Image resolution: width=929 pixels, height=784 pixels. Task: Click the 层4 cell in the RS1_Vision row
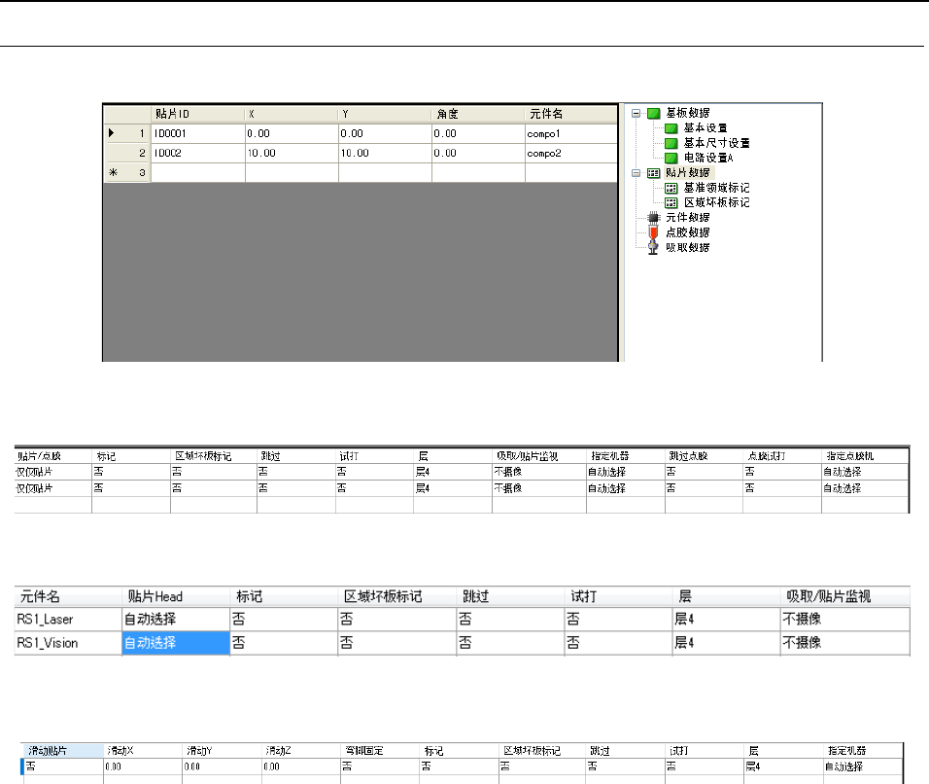click(x=726, y=643)
